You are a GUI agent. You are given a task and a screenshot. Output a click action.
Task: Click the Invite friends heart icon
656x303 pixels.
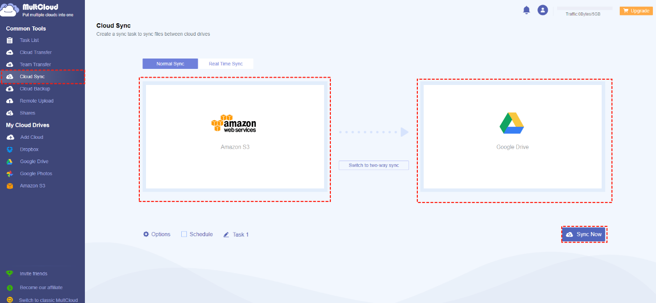[9, 273]
